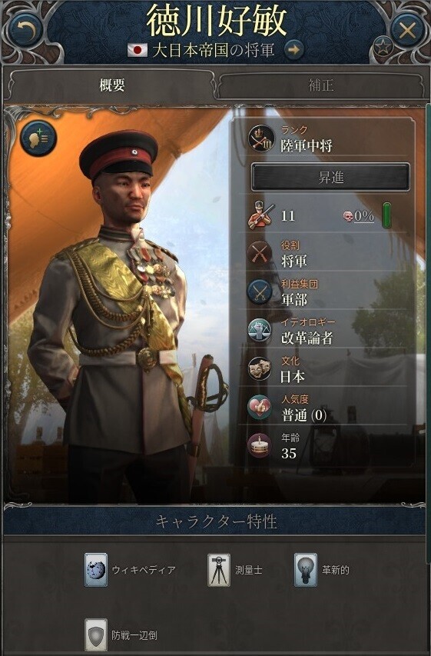Pin character with the star icon
The width and height of the screenshot is (431, 656).
click(x=383, y=47)
